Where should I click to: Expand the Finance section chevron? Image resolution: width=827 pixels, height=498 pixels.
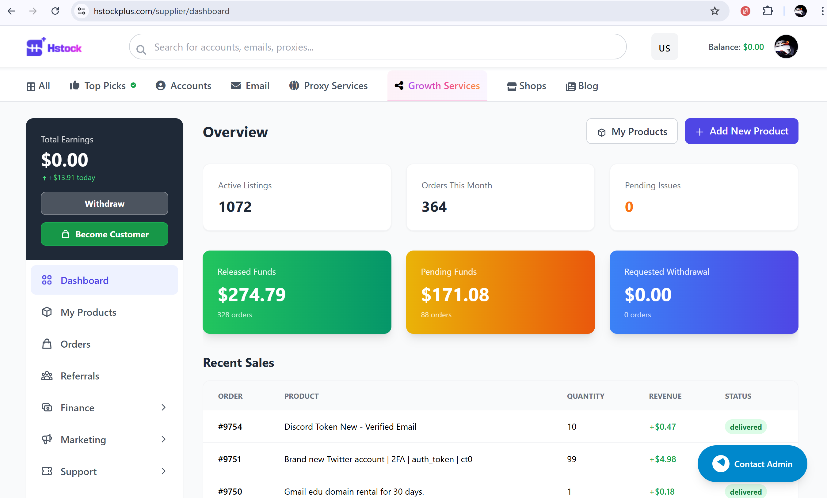pyautogui.click(x=163, y=407)
